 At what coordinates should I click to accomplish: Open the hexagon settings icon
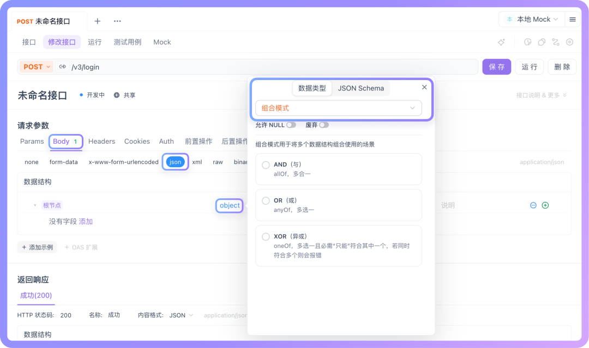pyautogui.click(x=569, y=42)
